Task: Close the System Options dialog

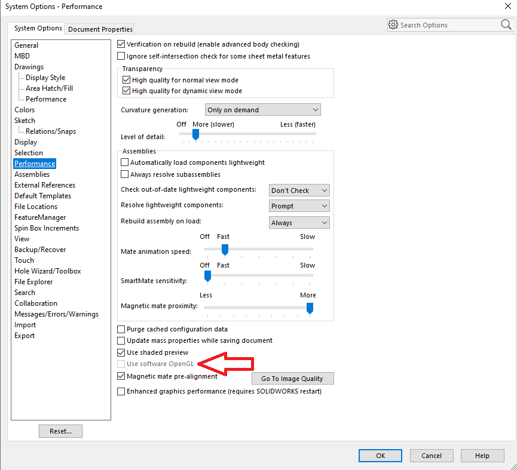Action: coord(508,6)
